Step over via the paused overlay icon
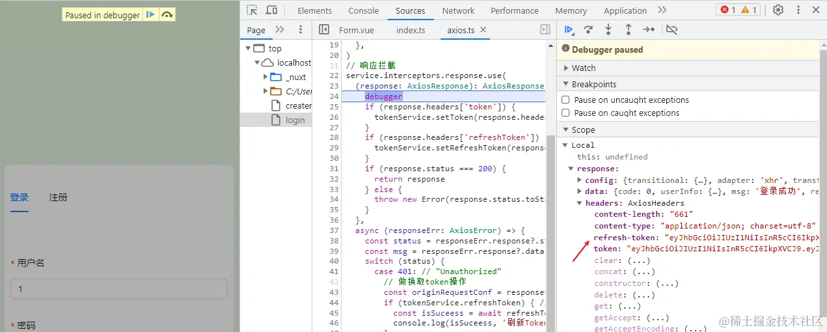This screenshot has height=332, width=827. pos(167,14)
